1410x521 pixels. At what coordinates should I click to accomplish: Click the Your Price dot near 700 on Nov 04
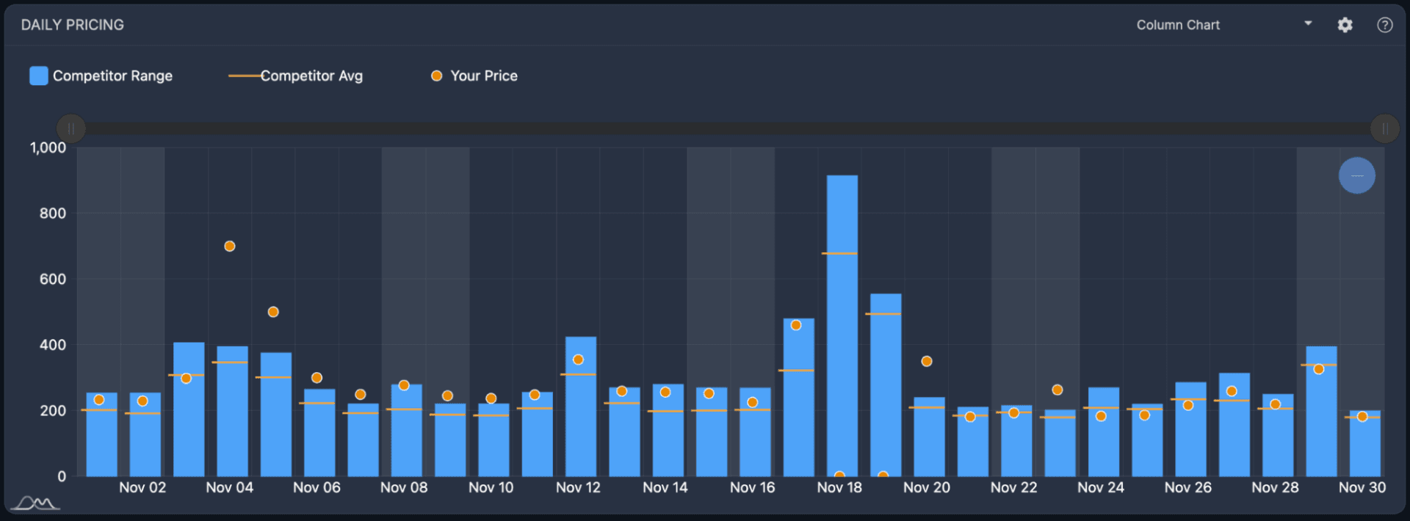click(x=230, y=247)
